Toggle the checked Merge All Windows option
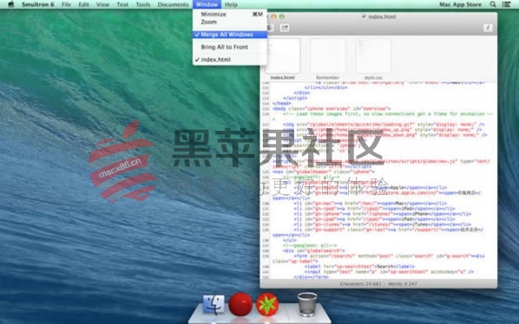Viewport: 519px width, 324px height. pyautogui.click(x=230, y=35)
